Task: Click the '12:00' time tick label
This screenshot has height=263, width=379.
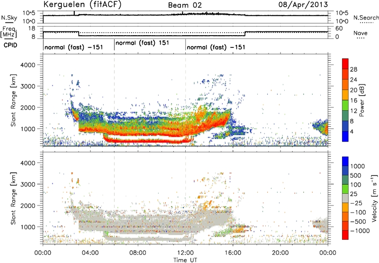Action: [x=185, y=253]
